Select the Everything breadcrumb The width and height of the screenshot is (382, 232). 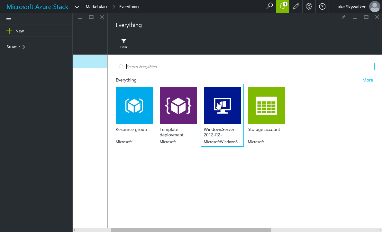[x=129, y=6]
